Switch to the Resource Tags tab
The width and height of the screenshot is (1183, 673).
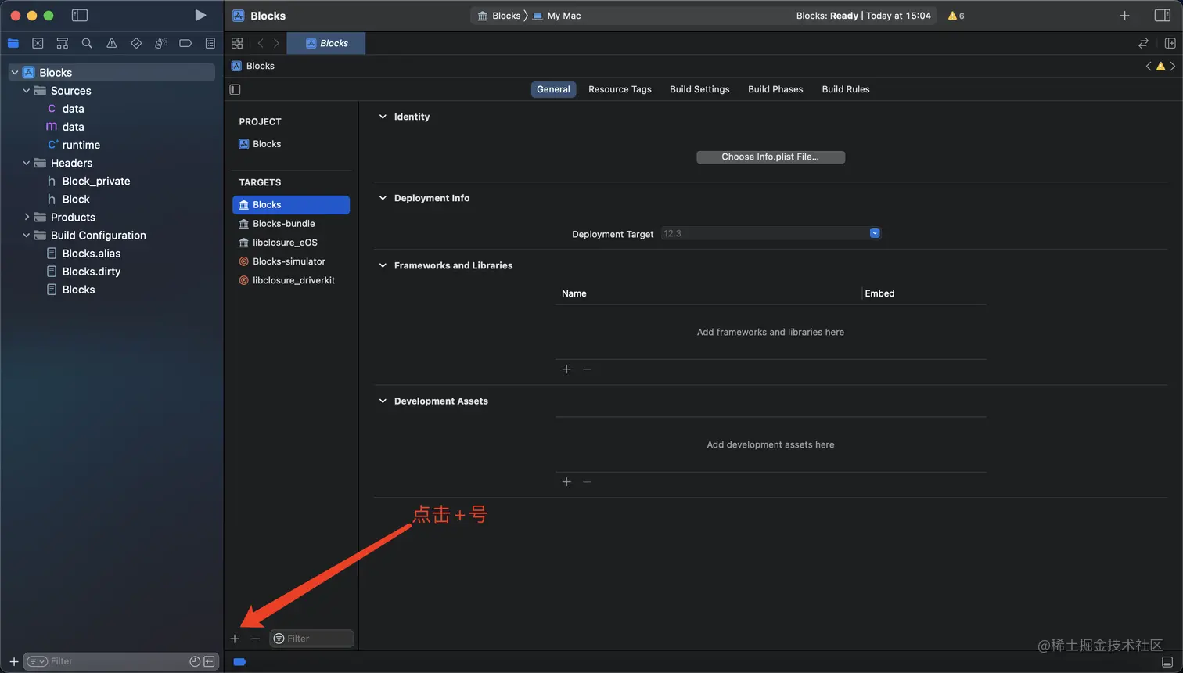click(620, 89)
